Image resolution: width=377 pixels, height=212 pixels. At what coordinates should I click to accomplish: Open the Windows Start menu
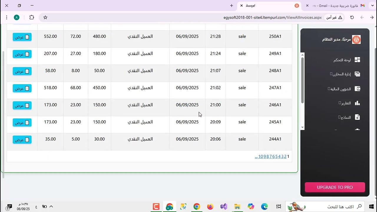(371, 207)
